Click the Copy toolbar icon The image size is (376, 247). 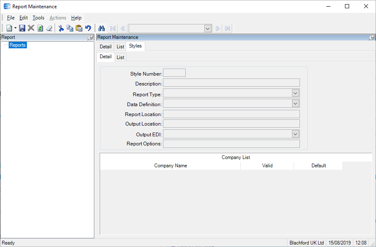70,28
